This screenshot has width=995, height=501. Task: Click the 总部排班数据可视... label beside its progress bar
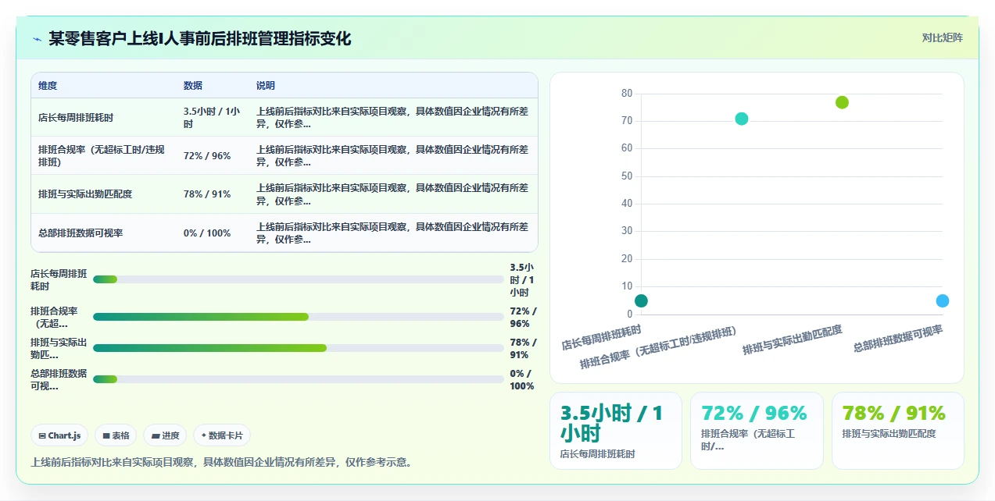coord(59,379)
